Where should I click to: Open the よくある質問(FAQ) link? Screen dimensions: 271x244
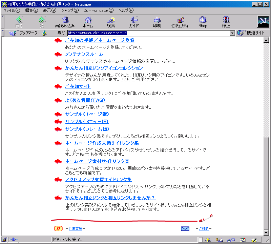tap(85, 100)
